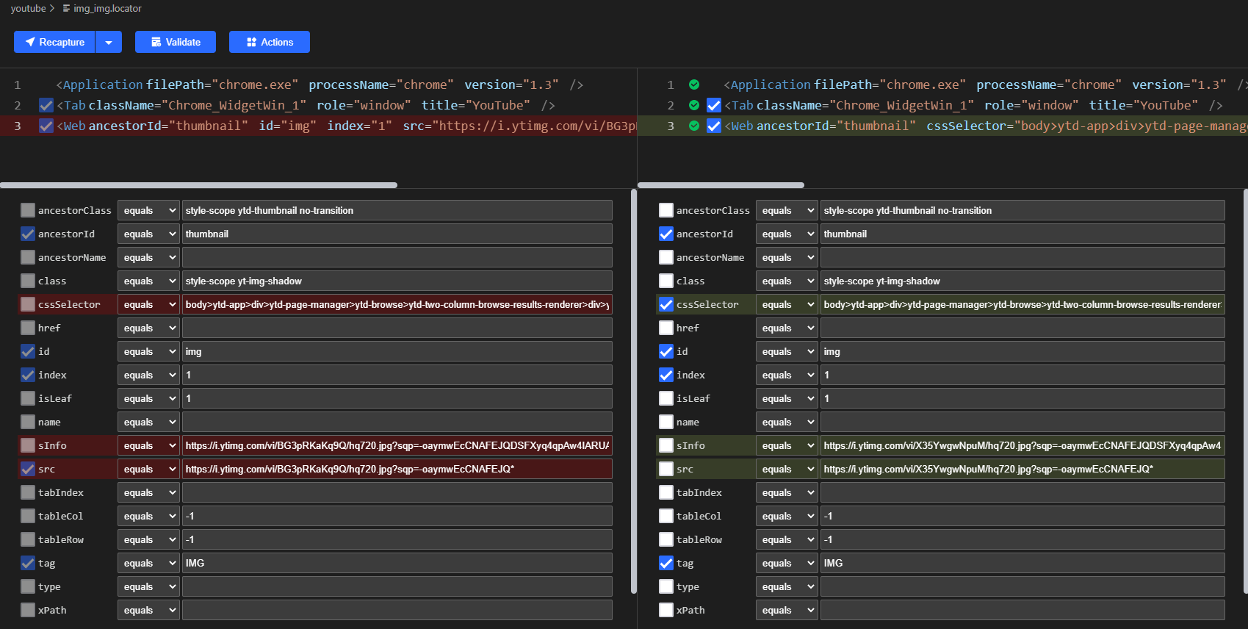1248x629 pixels.
Task: Open the youtube breadcrumb item
Action: [28, 9]
